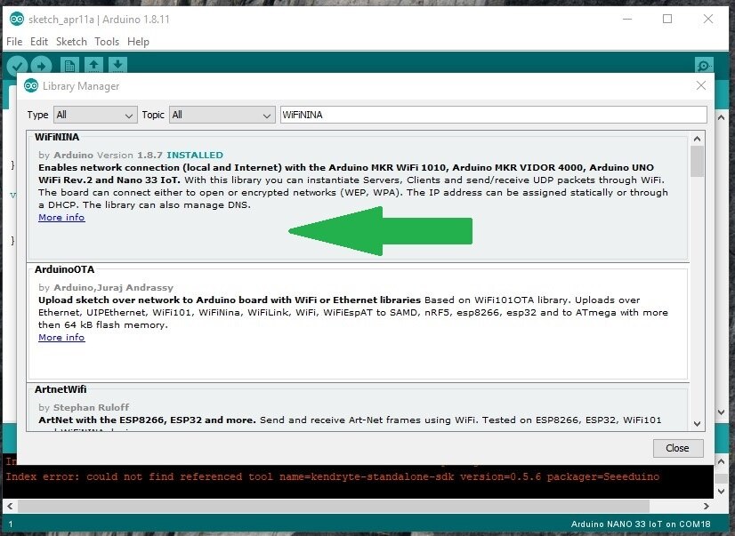Select the ArtnetWifi library entry title
The image size is (735, 536).
61,389
